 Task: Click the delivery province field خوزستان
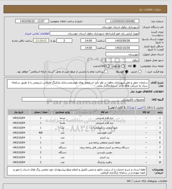tap(122, 54)
